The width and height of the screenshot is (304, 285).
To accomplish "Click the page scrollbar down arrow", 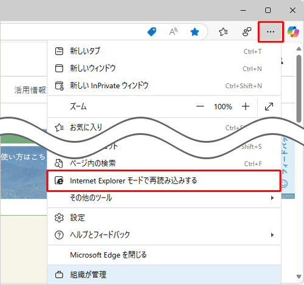I will coord(299,276).
